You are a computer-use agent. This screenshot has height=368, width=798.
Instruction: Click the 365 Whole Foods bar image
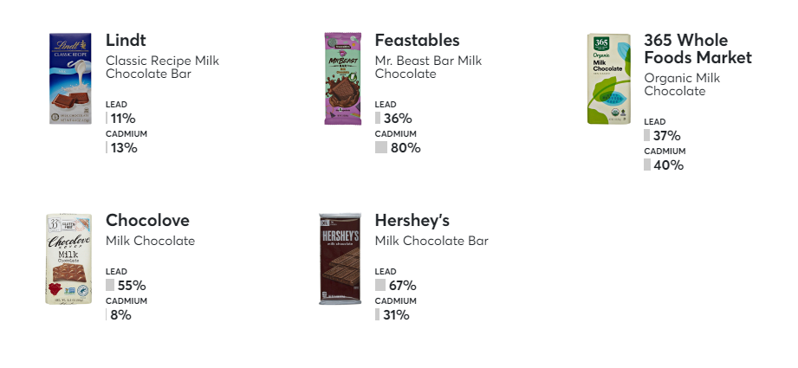coord(610,79)
